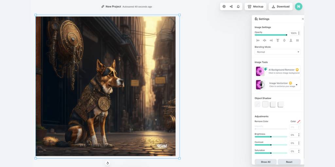Close the Settings panel
Screen dimensions: 335x167
click(x=303, y=19)
